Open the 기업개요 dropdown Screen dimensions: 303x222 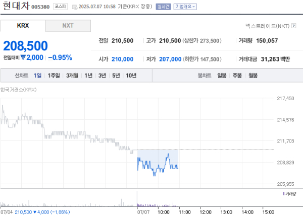coord(185,7)
